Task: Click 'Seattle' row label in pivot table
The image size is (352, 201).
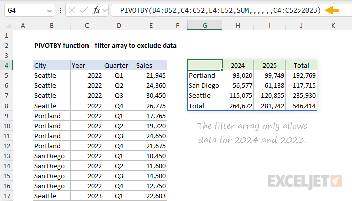Action: coord(205,96)
